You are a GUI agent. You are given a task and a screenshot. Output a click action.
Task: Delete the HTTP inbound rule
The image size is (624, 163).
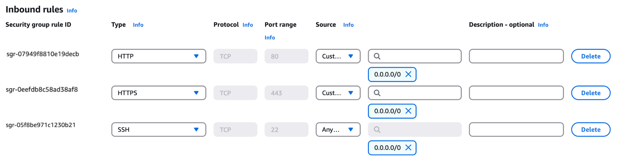(x=590, y=56)
